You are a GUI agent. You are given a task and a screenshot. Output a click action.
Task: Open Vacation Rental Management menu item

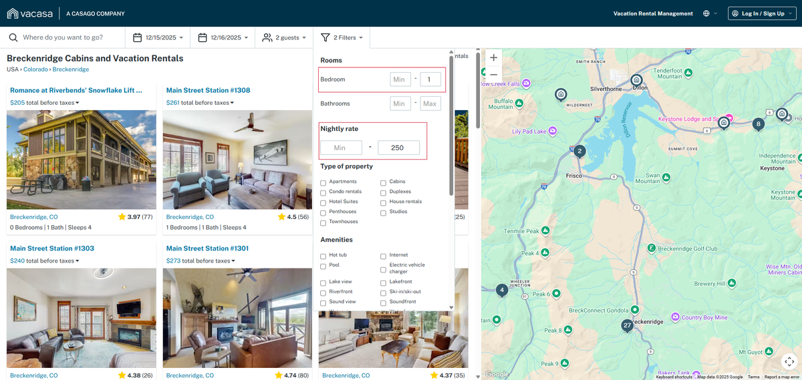pos(653,13)
